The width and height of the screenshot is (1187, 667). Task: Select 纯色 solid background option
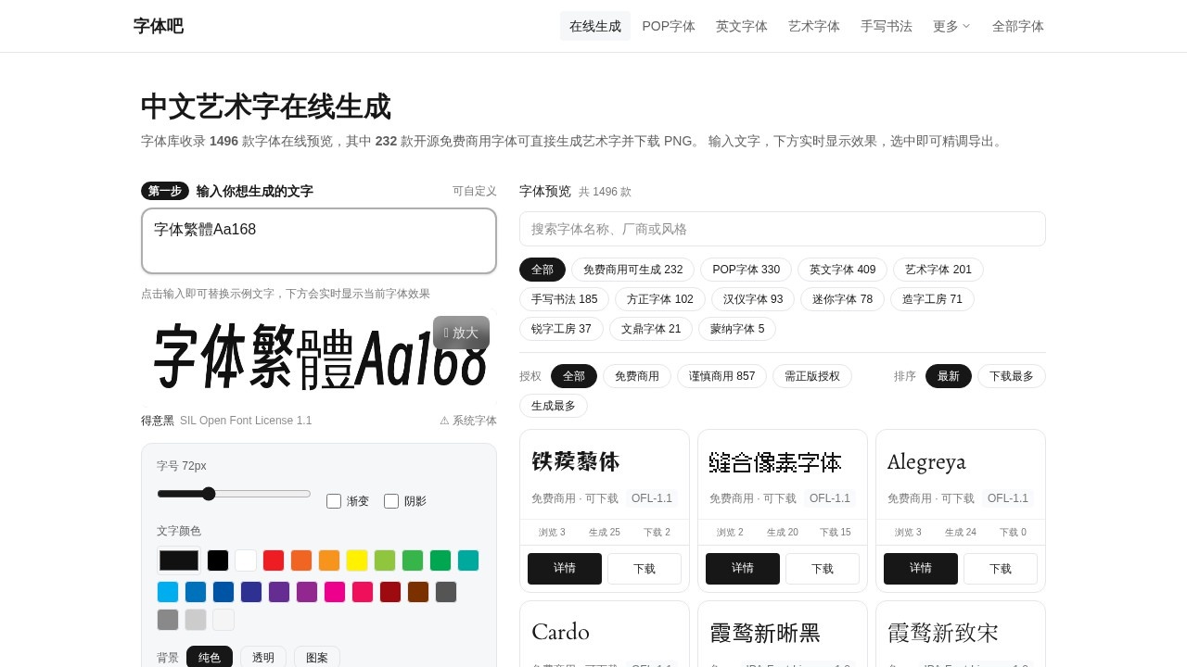tap(210, 657)
